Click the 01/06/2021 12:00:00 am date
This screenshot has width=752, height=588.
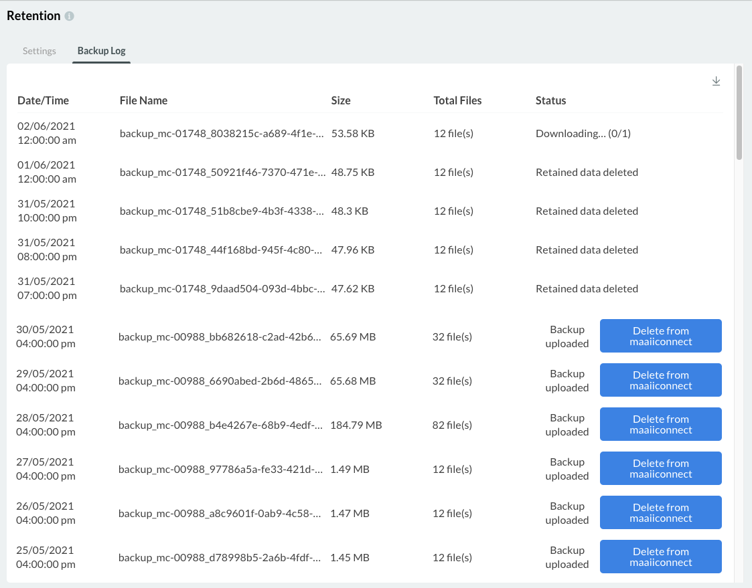point(47,172)
